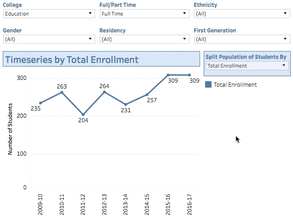Click the Total Enrollment legend color swatch
293x219 pixels.
click(208, 84)
